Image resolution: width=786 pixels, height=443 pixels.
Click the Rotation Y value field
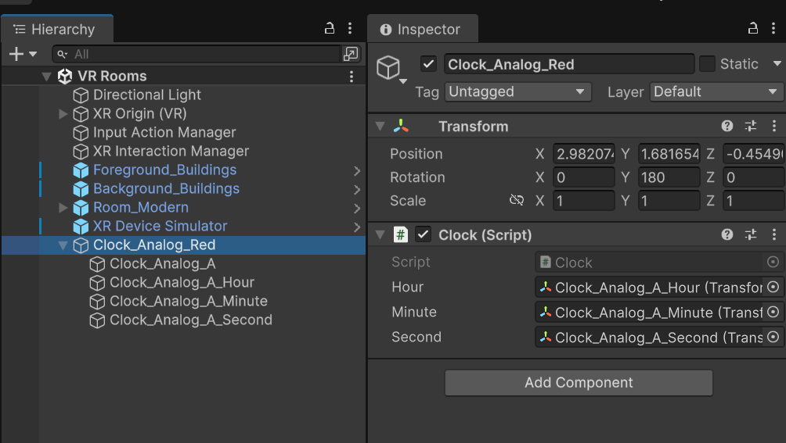669,177
